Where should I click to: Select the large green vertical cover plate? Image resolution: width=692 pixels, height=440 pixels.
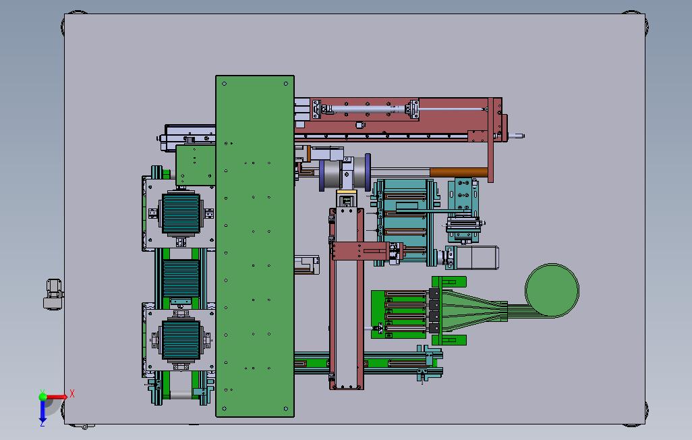[255, 246]
